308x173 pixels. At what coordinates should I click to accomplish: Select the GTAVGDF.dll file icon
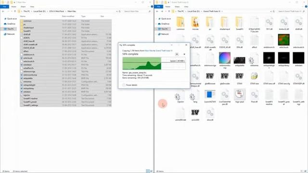click(298, 76)
